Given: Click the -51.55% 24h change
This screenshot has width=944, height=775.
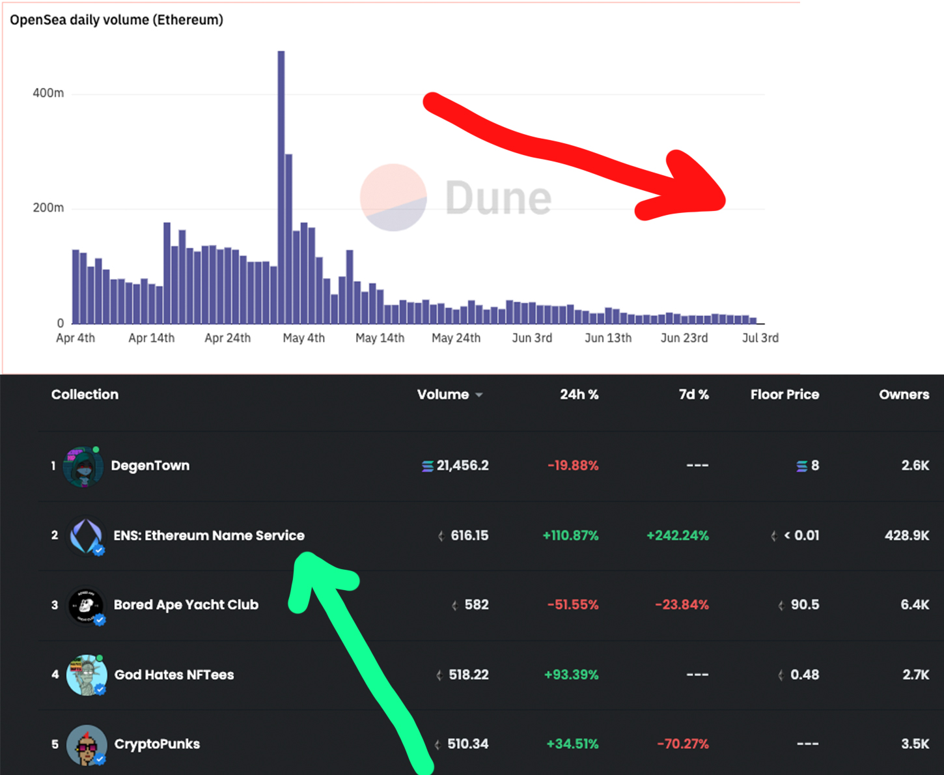Looking at the screenshot, I should (573, 605).
